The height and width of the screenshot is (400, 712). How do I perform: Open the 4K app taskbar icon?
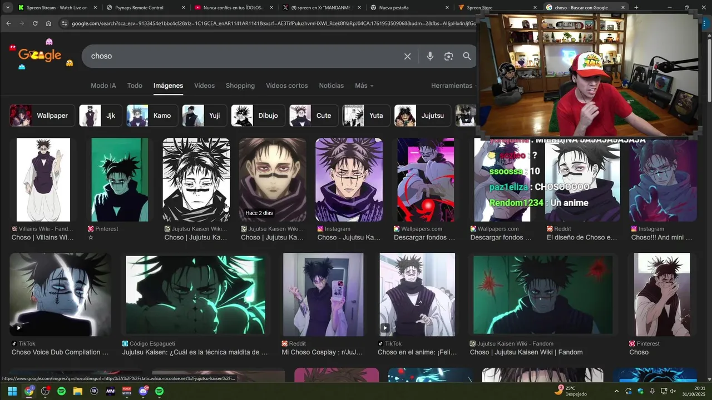tap(94, 391)
